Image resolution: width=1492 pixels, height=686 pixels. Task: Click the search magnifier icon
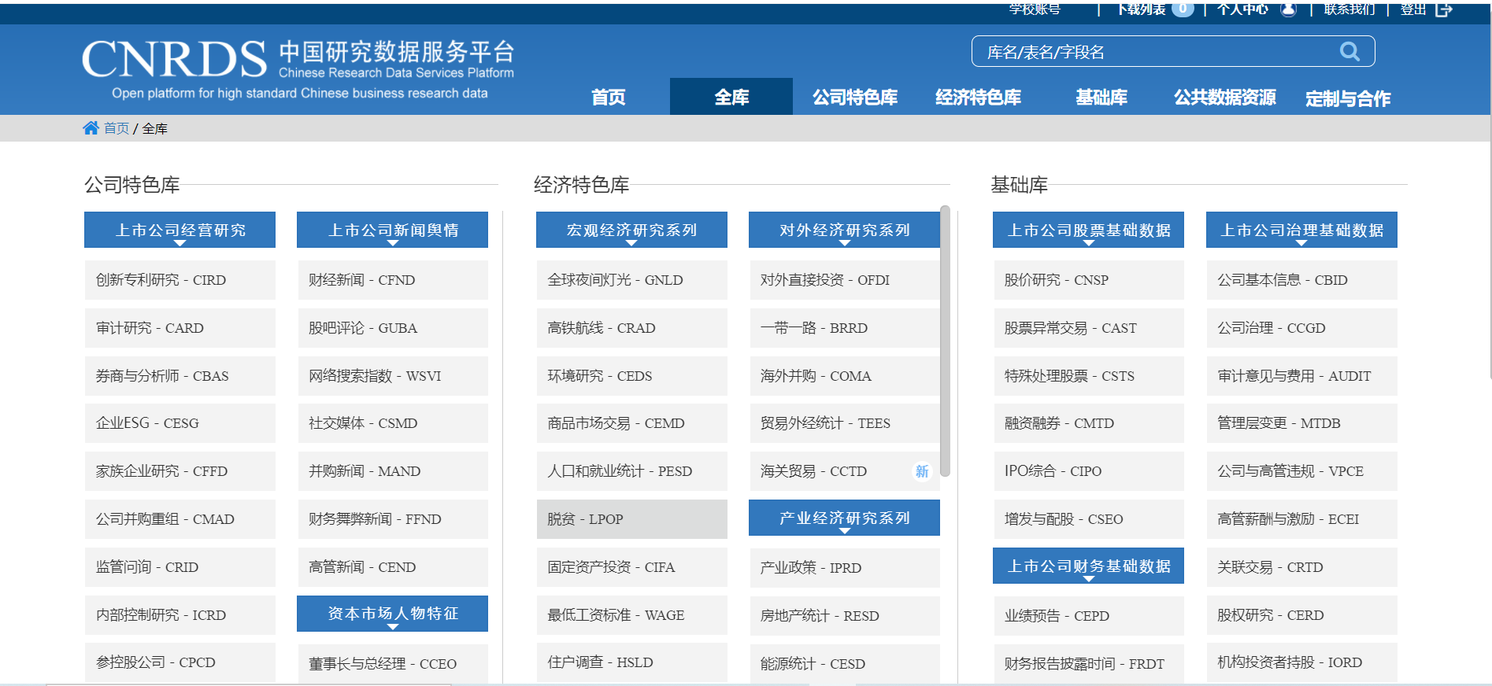click(x=1349, y=52)
